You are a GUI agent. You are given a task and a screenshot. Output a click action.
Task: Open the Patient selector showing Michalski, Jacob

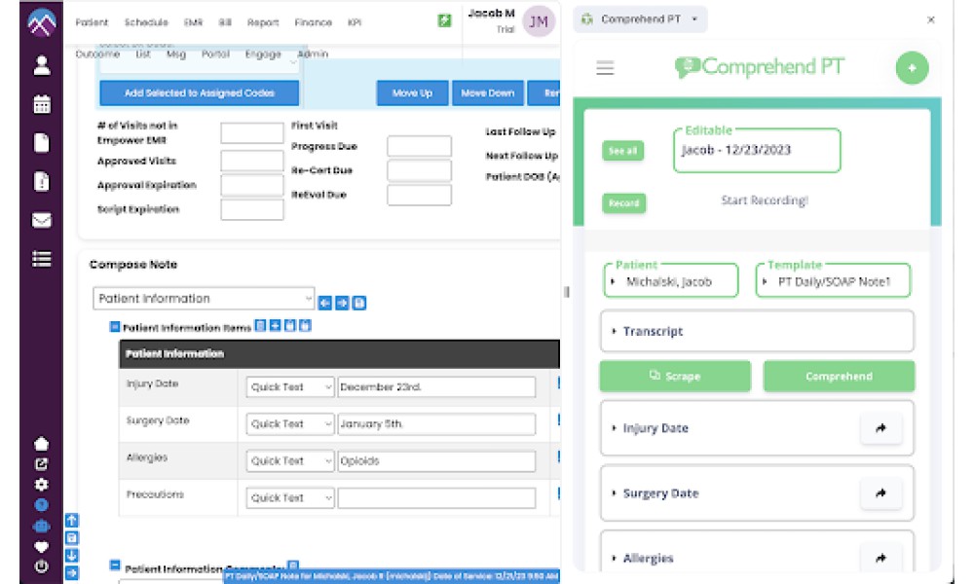671,281
